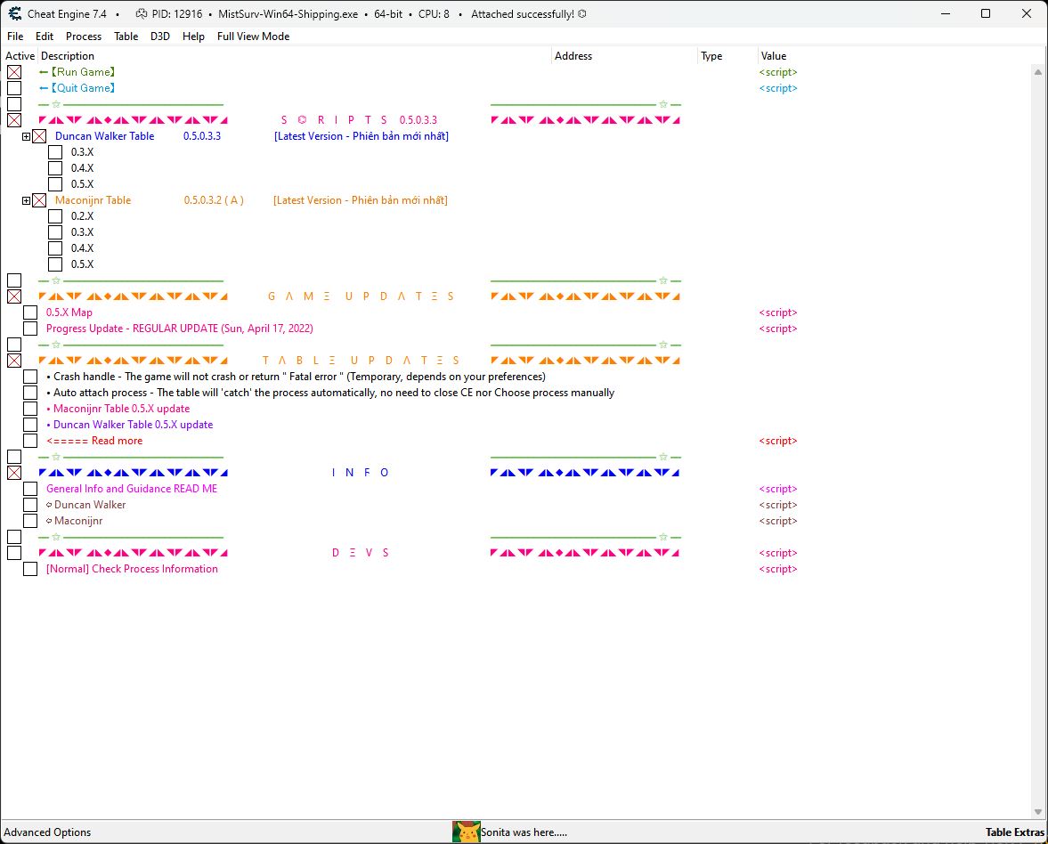This screenshot has width=1048, height=844.
Task: Click the scrollbar down arrow
Action: click(x=1038, y=811)
